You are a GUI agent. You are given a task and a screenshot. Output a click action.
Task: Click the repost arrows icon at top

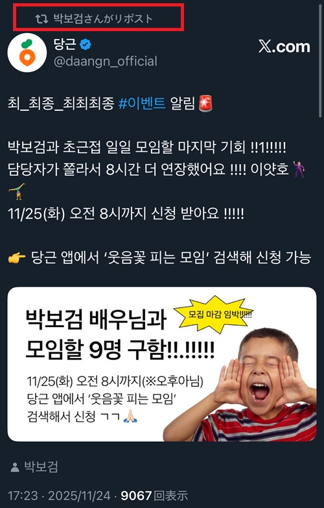[x=41, y=19]
